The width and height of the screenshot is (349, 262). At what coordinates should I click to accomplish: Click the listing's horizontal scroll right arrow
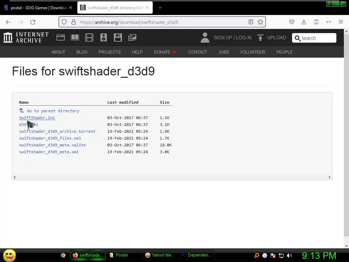click(x=330, y=177)
